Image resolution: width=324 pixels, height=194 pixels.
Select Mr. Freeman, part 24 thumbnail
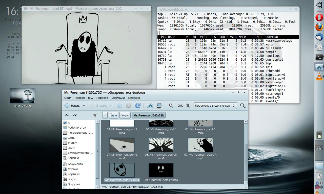pos(122,170)
